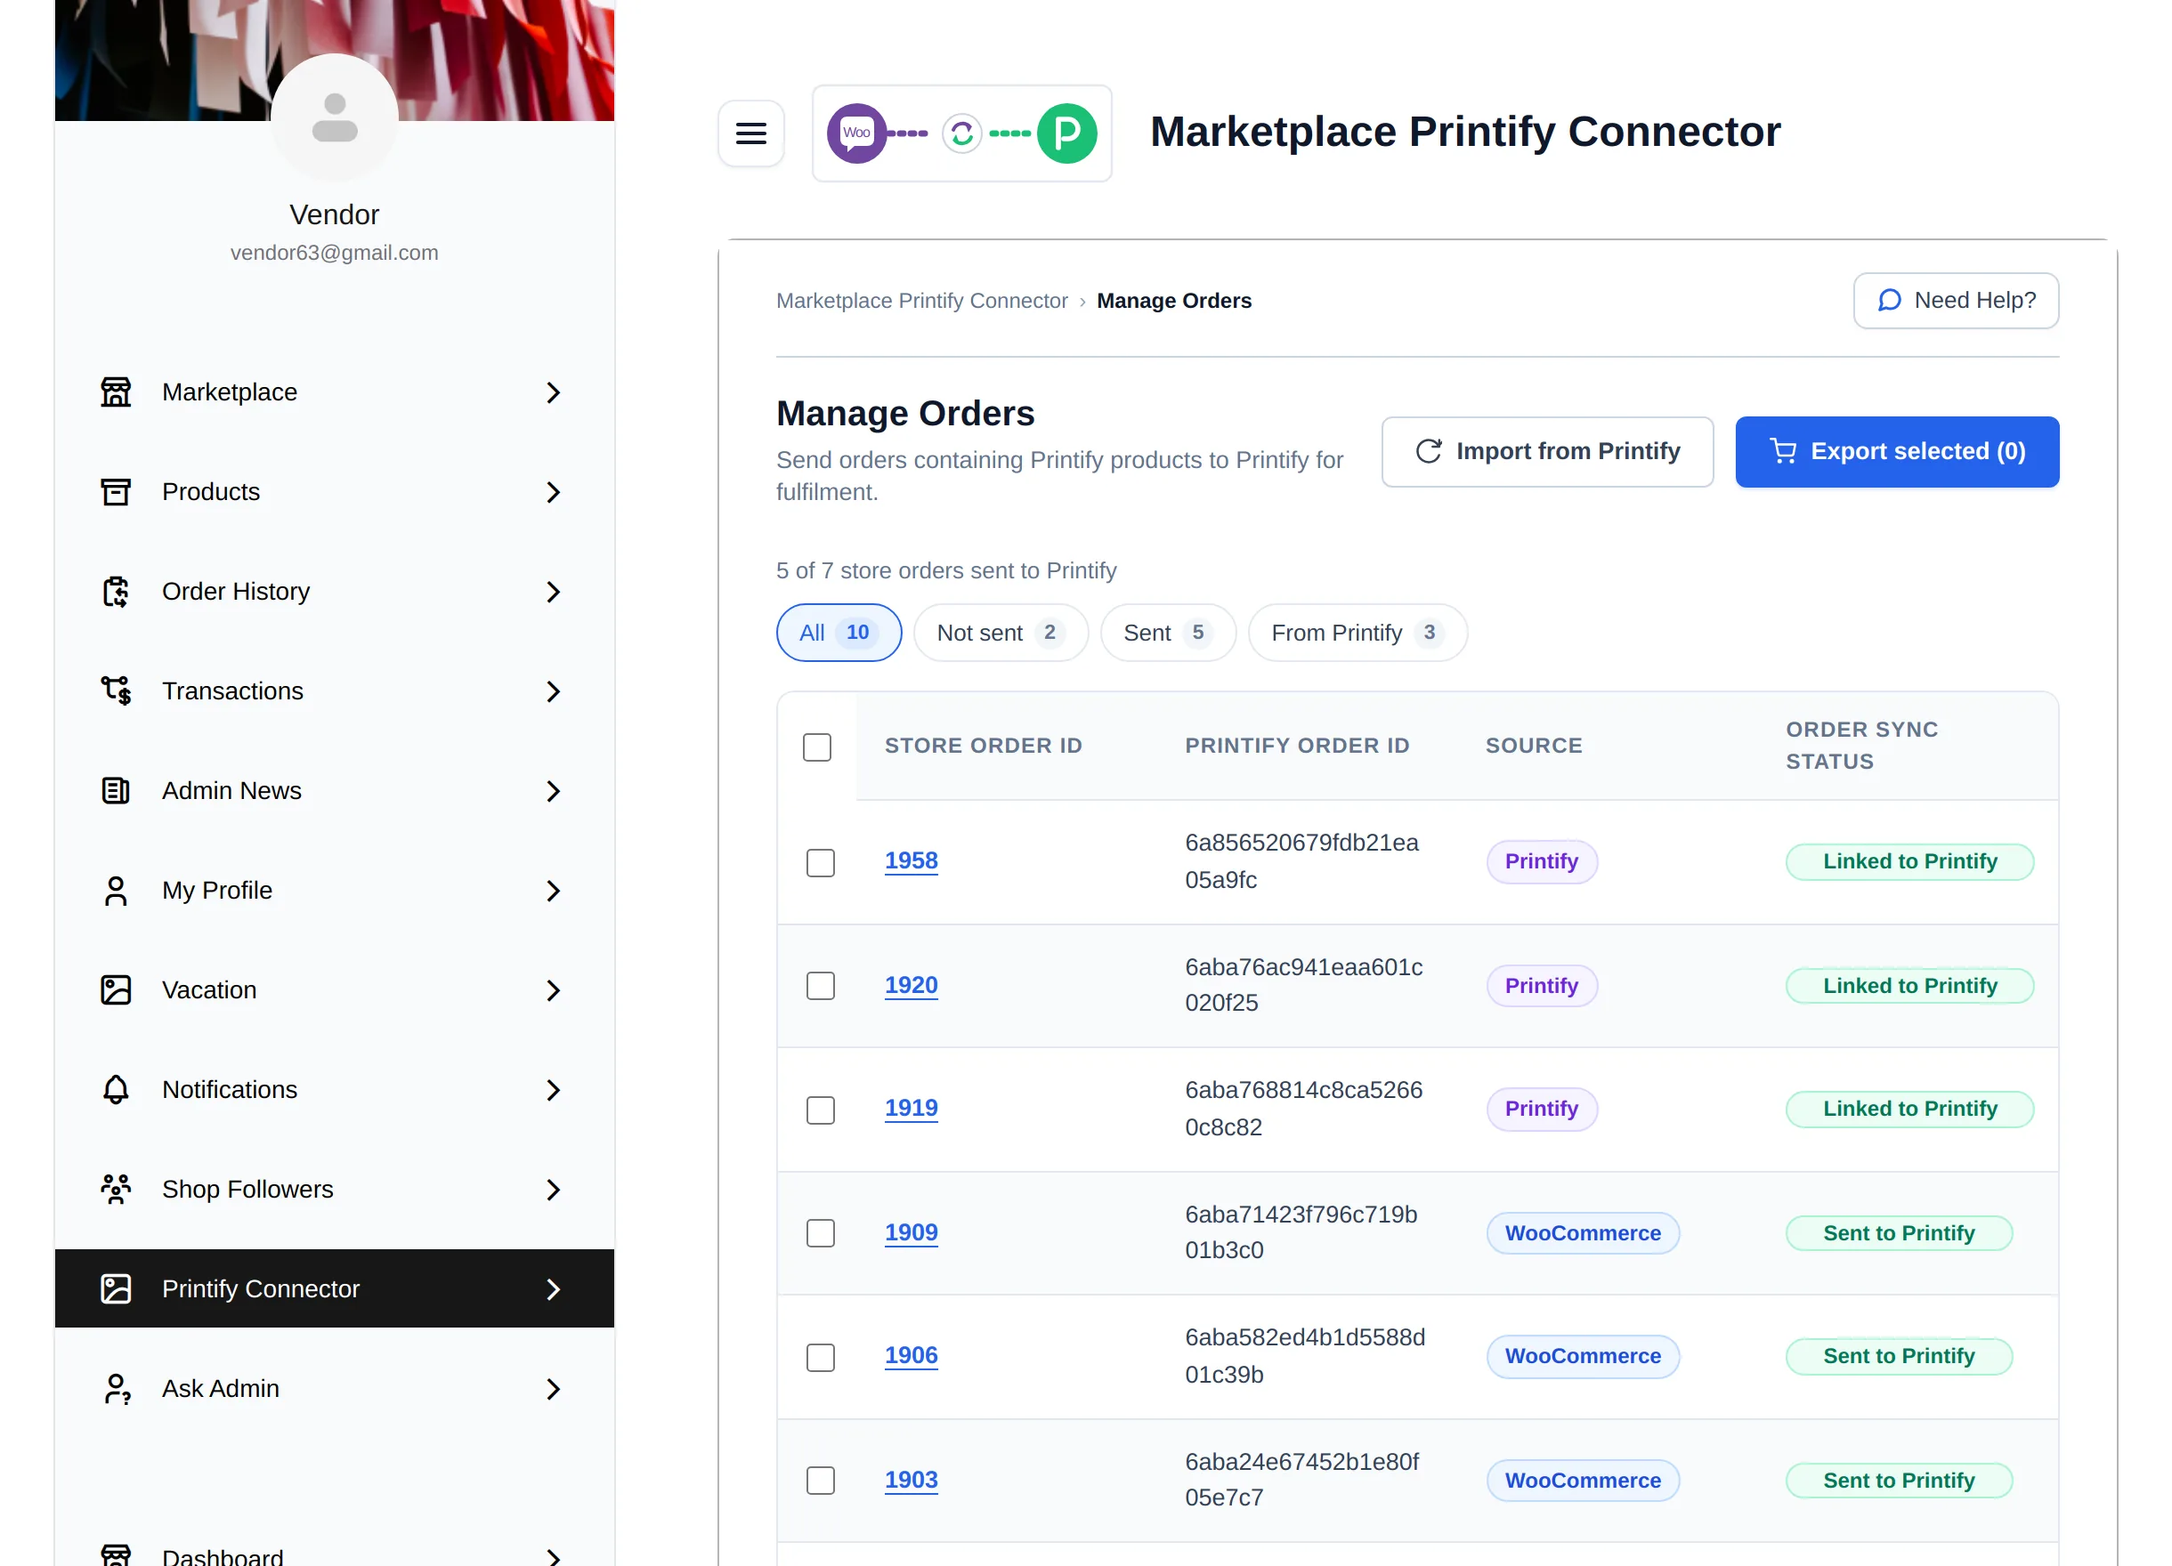Open store order 1920 link
Image resolution: width=2172 pixels, height=1566 pixels.
(911, 985)
